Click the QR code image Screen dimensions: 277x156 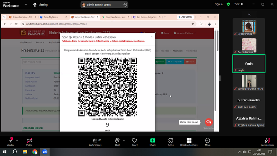(x=107, y=87)
